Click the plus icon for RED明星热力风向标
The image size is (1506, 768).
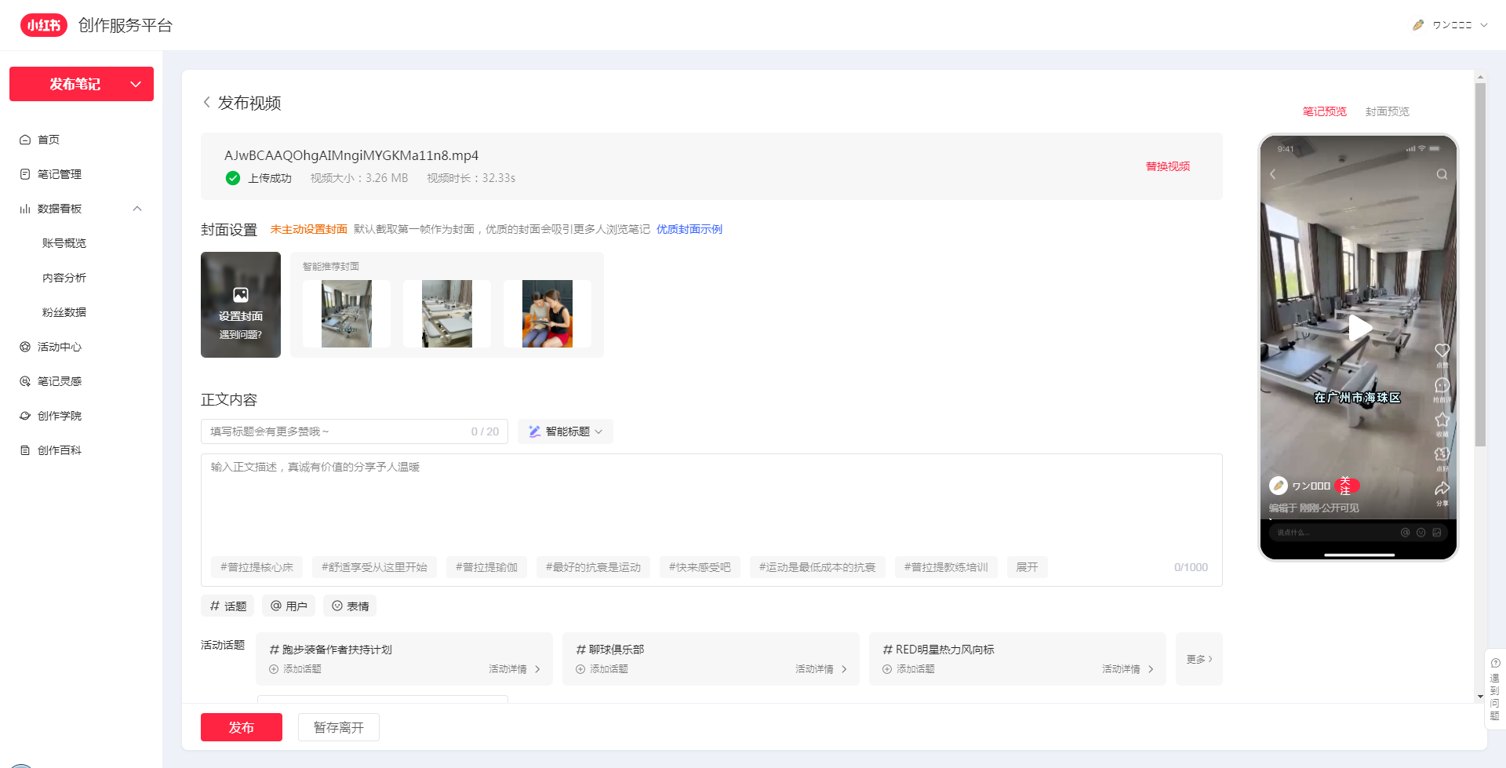click(x=887, y=669)
